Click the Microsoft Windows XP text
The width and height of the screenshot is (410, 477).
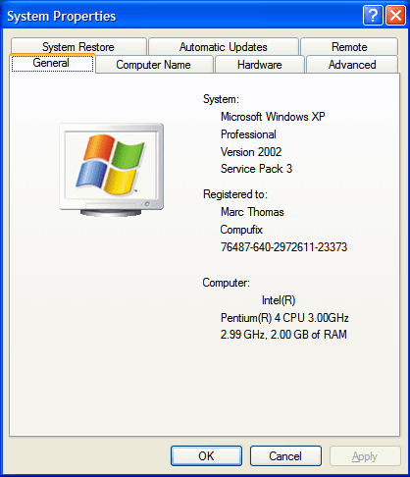click(x=273, y=117)
